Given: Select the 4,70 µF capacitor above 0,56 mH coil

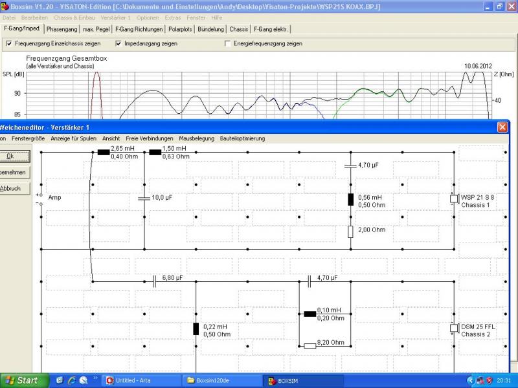Looking at the screenshot, I should 350,166.
